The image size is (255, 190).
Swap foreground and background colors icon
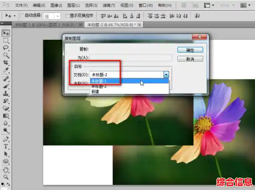click(x=8, y=184)
